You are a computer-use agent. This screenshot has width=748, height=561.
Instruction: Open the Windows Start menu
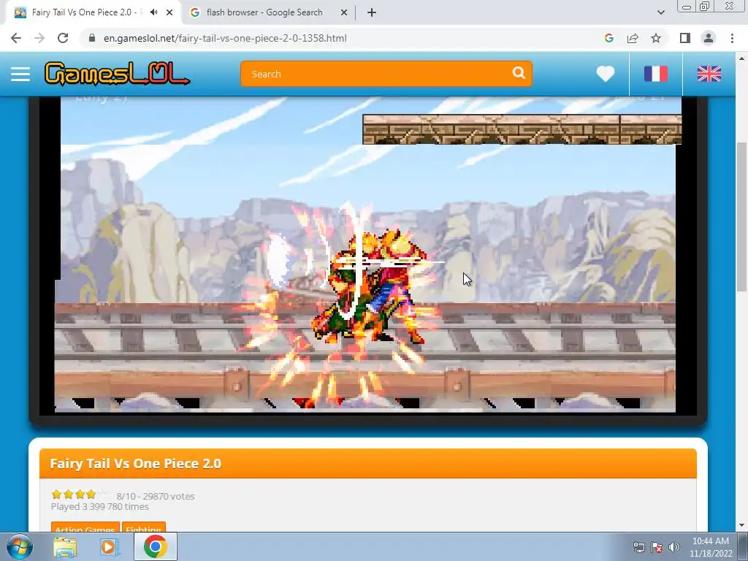pyautogui.click(x=19, y=546)
